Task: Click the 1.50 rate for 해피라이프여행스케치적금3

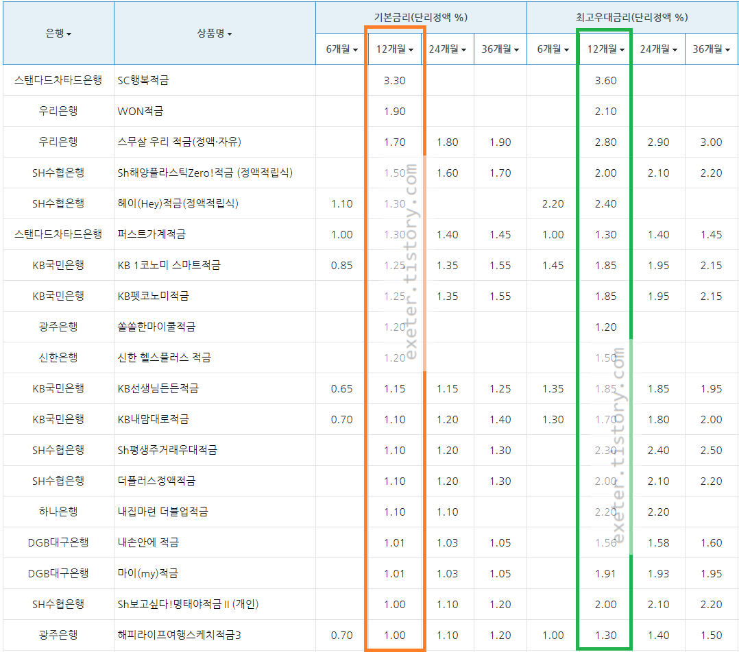Action: 711,636
